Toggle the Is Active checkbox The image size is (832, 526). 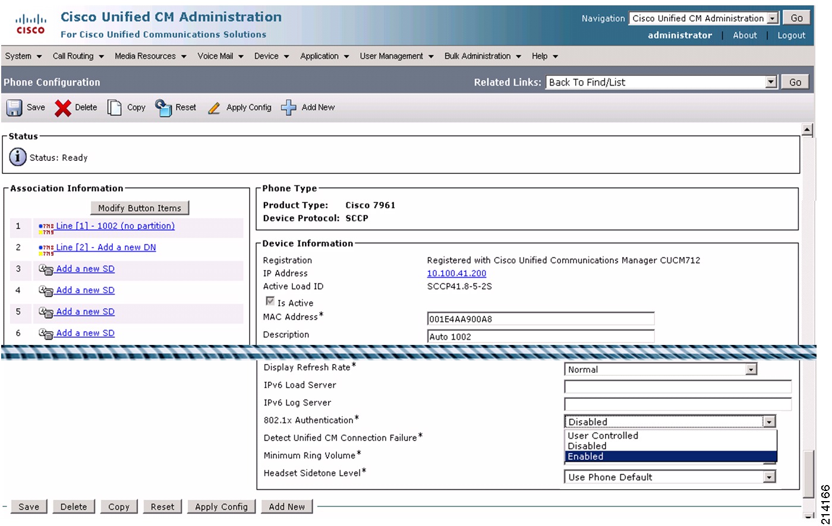[270, 302]
